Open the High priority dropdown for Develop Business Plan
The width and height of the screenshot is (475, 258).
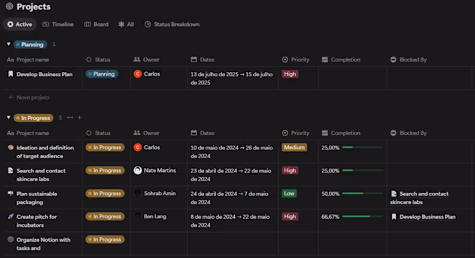(x=290, y=74)
